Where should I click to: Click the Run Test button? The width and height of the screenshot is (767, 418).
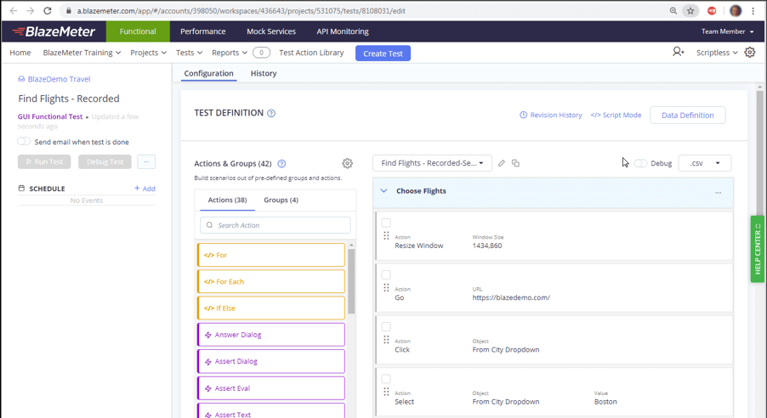click(x=44, y=161)
